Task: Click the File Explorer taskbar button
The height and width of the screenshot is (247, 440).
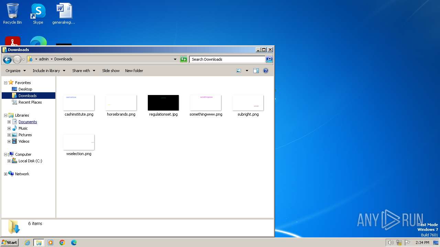Action: tap(38, 243)
